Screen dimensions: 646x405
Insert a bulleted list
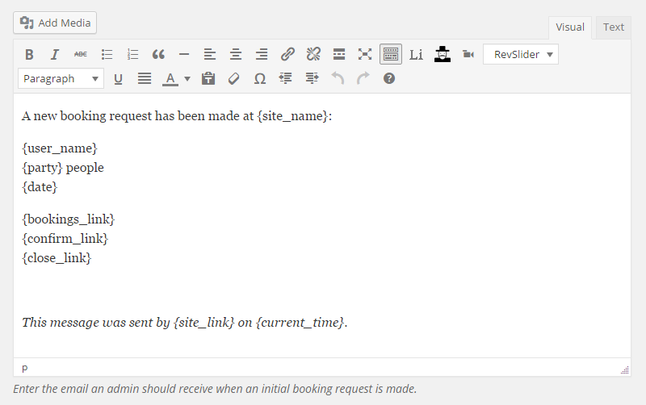(107, 54)
